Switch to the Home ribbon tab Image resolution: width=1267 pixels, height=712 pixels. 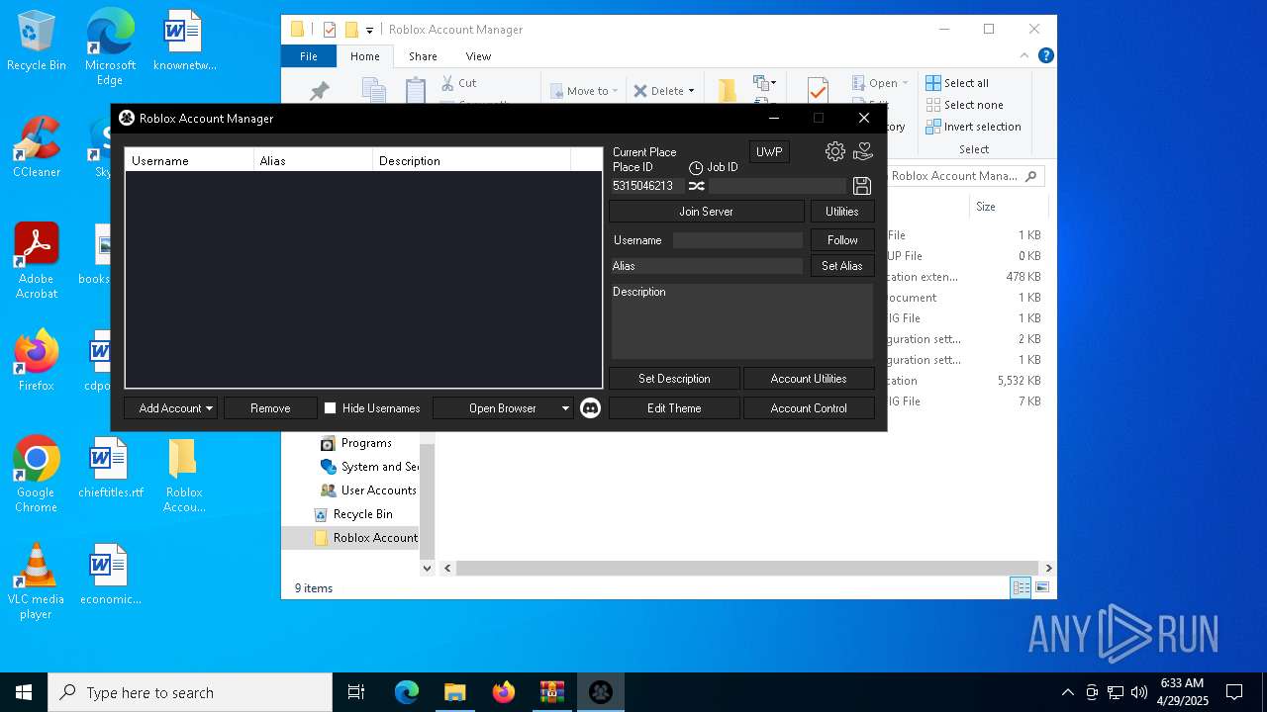(x=365, y=56)
